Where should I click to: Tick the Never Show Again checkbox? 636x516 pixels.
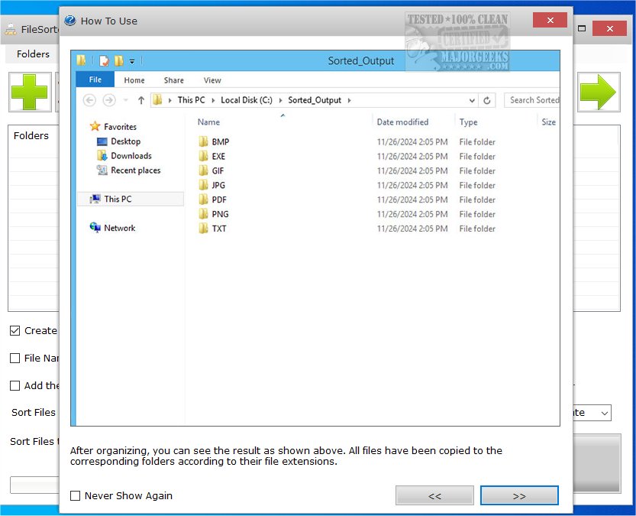[75, 495]
